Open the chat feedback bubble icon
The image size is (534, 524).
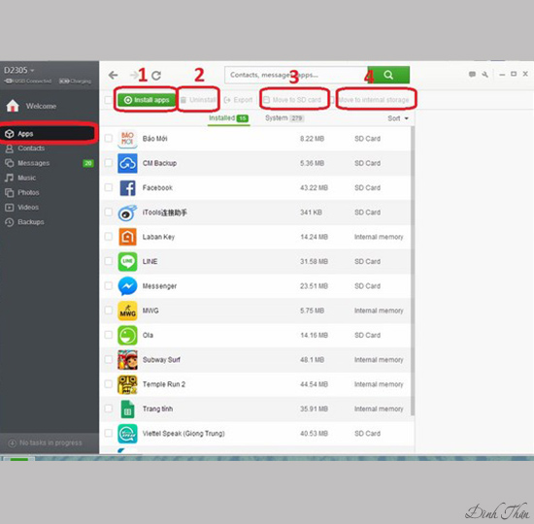[x=472, y=74]
